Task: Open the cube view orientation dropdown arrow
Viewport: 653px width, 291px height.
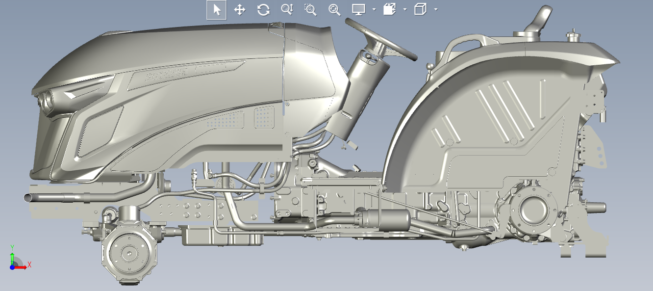Action: coord(435,10)
